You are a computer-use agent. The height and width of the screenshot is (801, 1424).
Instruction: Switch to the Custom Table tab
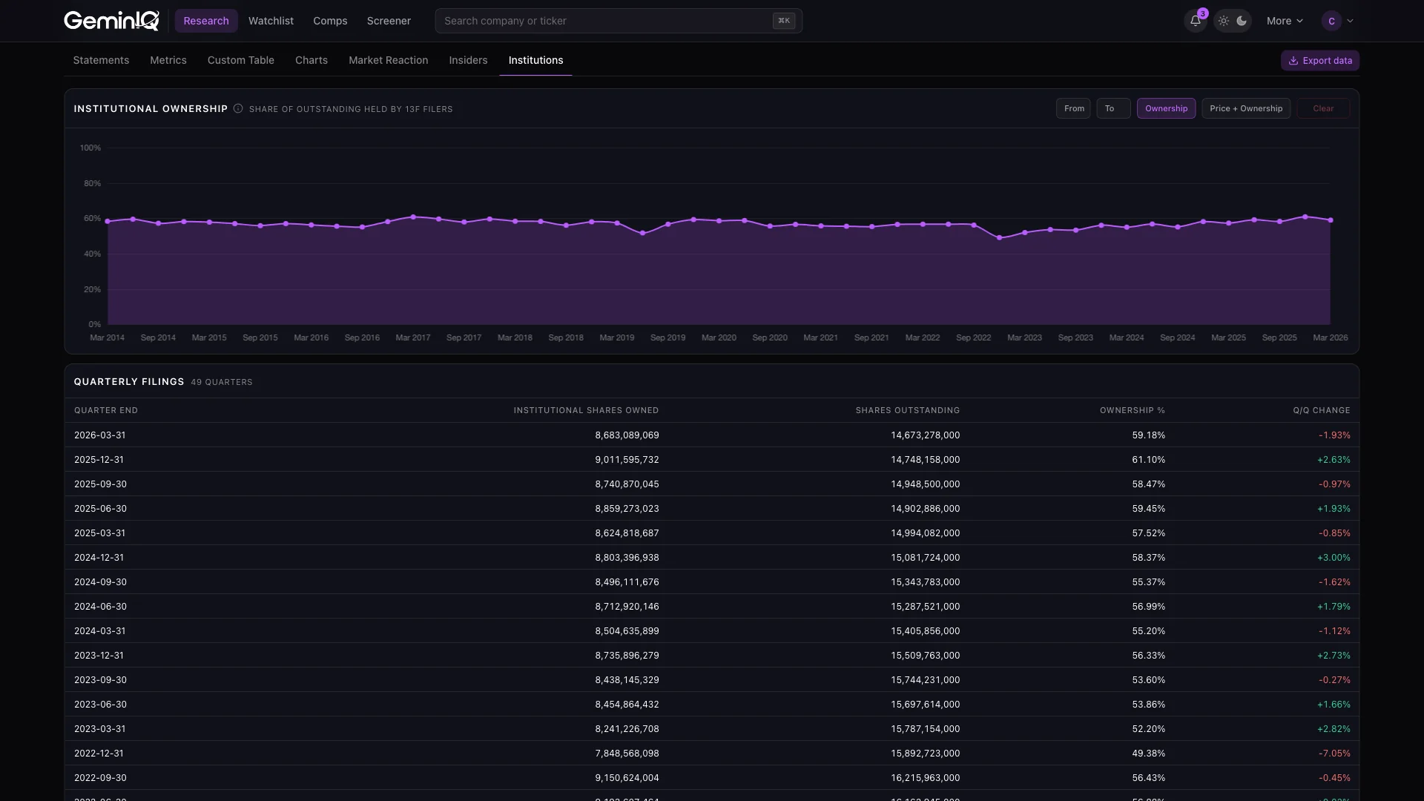coord(241,60)
